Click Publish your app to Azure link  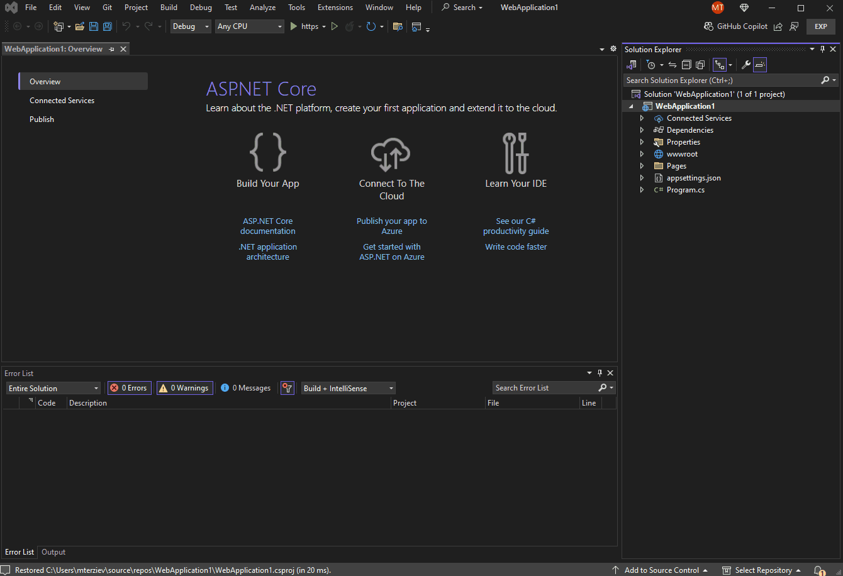click(392, 226)
